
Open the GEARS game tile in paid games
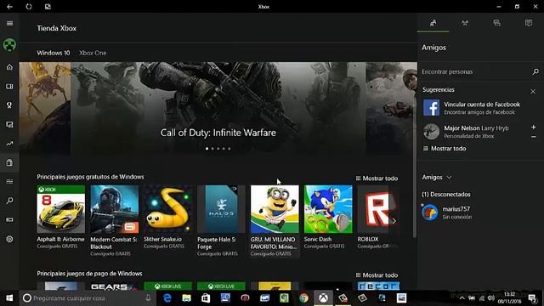(x=115, y=286)
